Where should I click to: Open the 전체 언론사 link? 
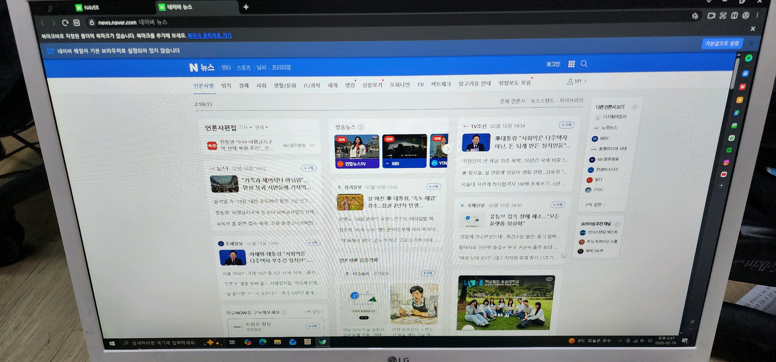[x=512, y=101]
